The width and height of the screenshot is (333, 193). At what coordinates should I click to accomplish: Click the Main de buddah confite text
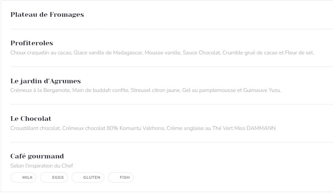[x=100, y=90]
